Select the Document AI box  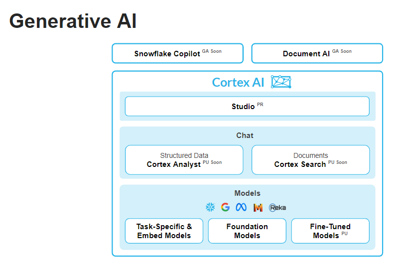click(317, 53)
